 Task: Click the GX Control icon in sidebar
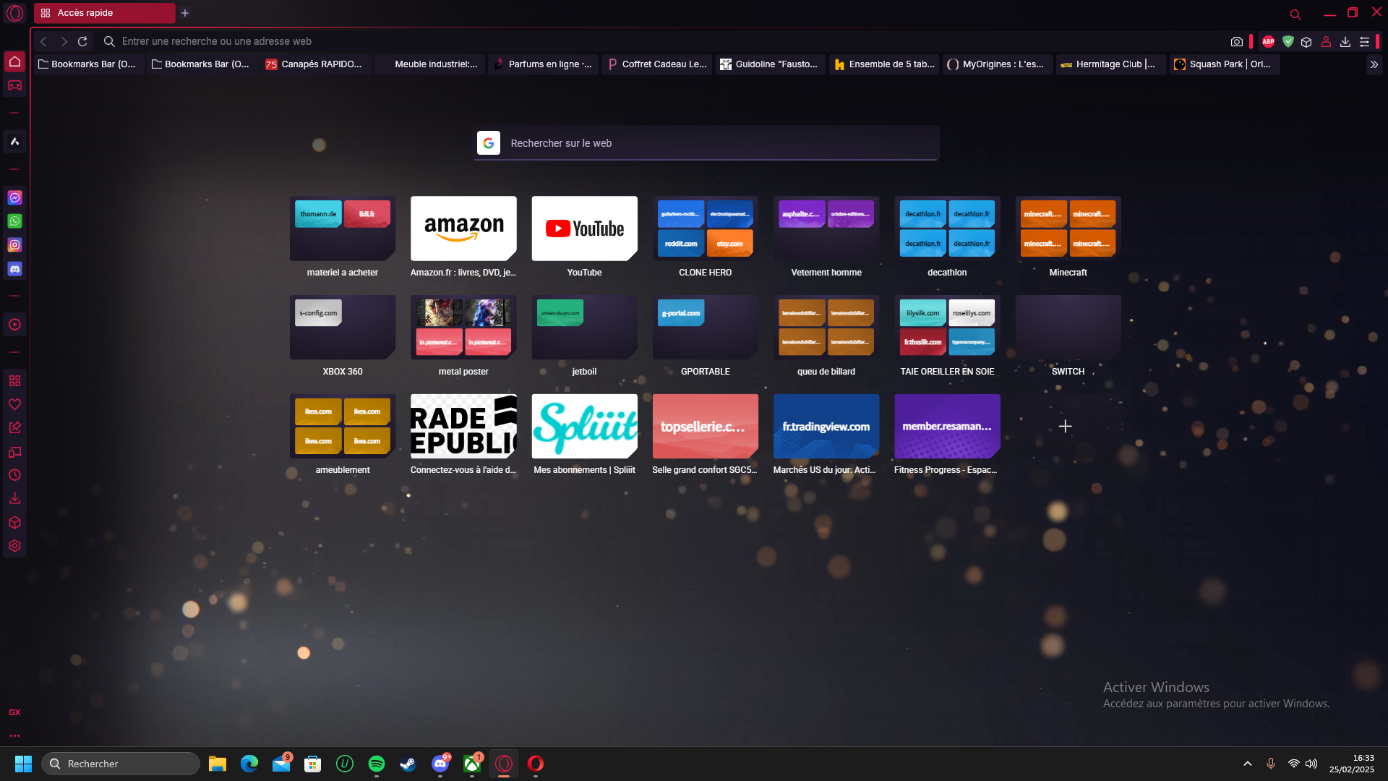tap(14, 712)
